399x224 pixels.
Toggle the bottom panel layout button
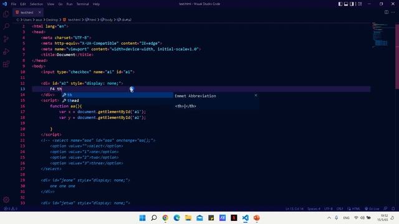click(346, 4)
